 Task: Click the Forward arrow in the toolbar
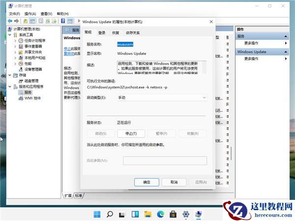click(x=17, y=21)
